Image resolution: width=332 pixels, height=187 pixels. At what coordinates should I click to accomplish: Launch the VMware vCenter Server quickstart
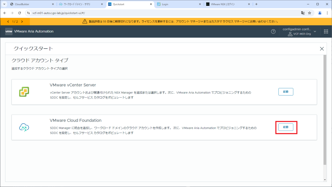point(286,92)
